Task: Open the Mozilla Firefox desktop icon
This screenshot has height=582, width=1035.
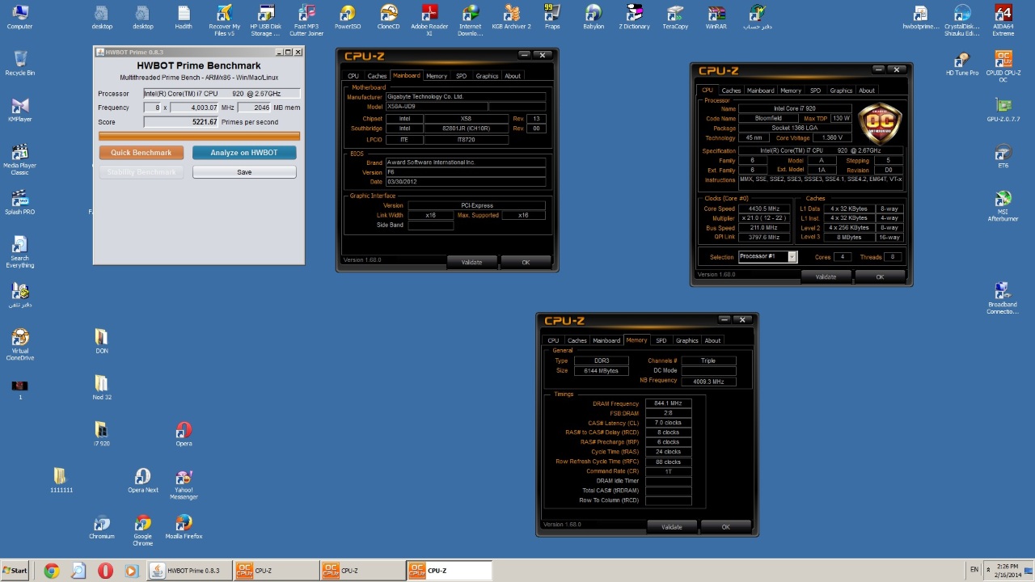Action: [184, 527]
